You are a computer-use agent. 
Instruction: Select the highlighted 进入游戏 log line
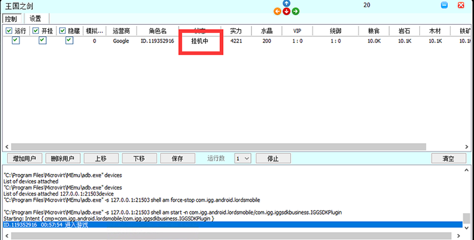[233, 225]
